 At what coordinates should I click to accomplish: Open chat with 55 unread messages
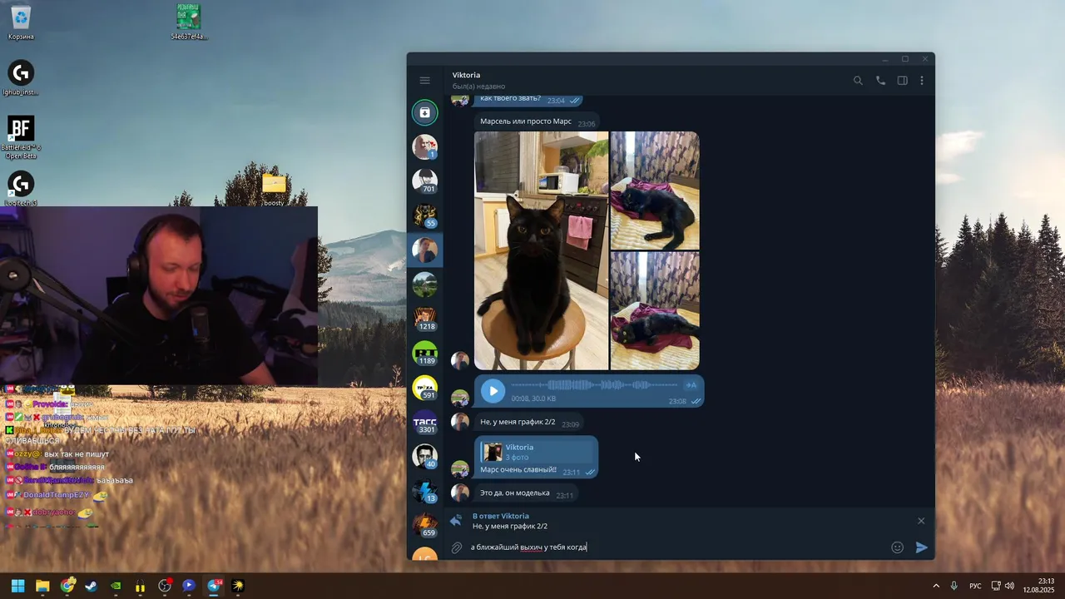424,216
